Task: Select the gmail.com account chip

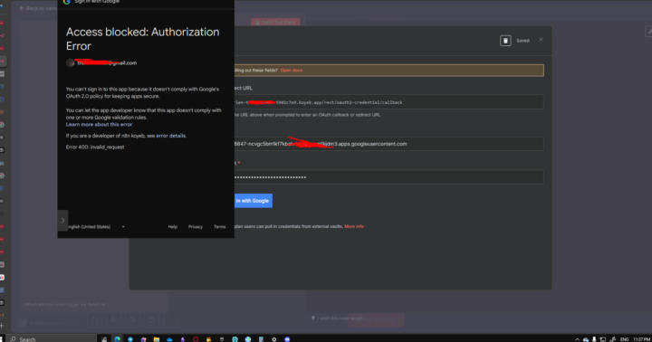Action: pos(101,62)
